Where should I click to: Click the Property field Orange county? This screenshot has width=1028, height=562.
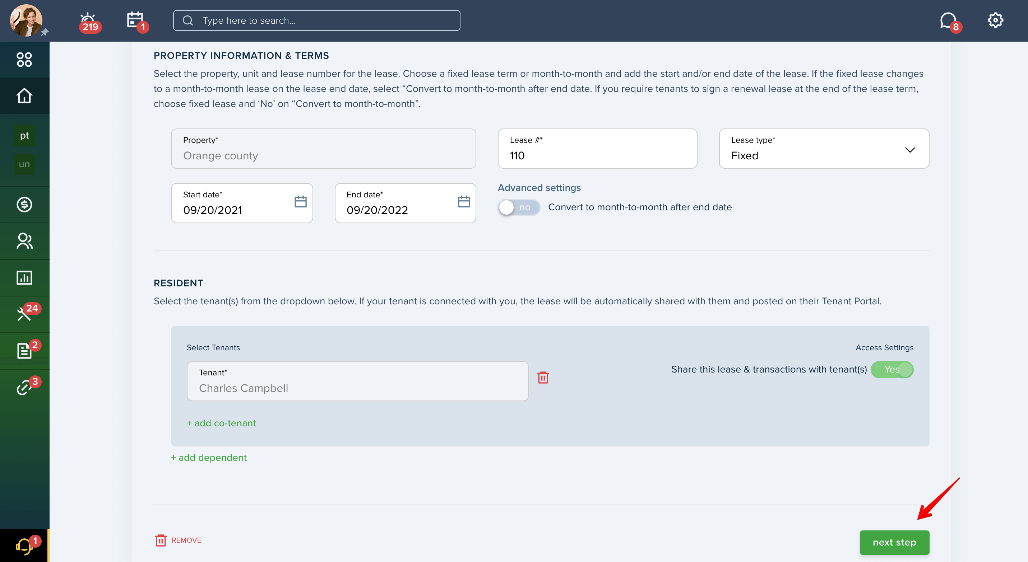point(323,148)
